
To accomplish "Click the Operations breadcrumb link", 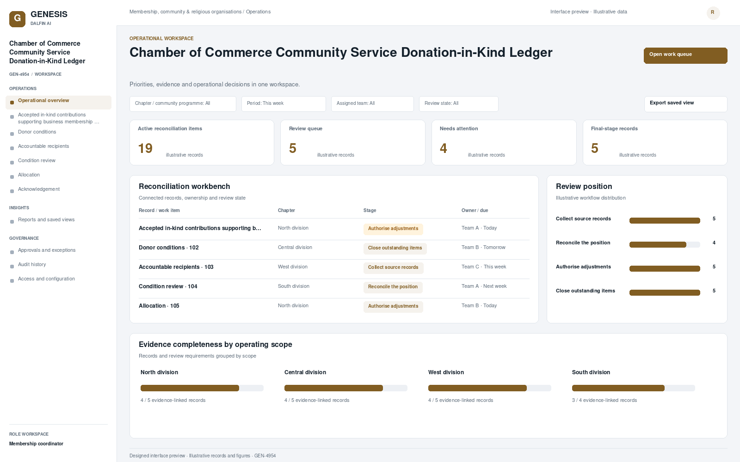I will [258, 12].
